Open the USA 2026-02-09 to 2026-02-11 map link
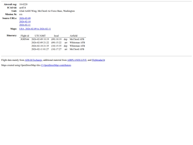Screen dimensions: 193x145 click(35, 29)
